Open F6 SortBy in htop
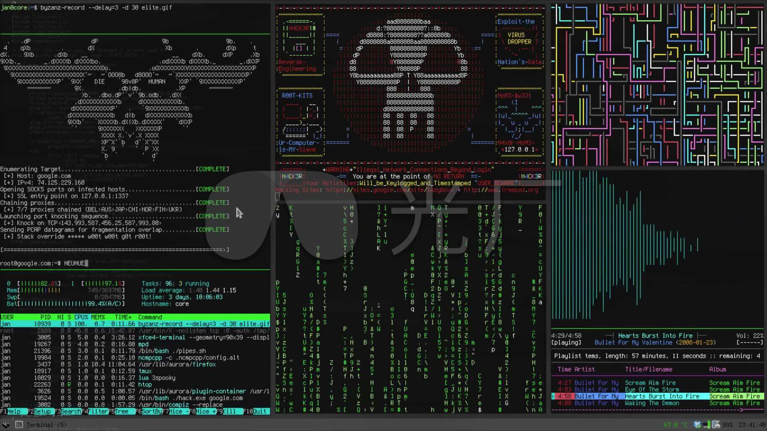This screenshot has width=767, height=431. tap(149, 411)
